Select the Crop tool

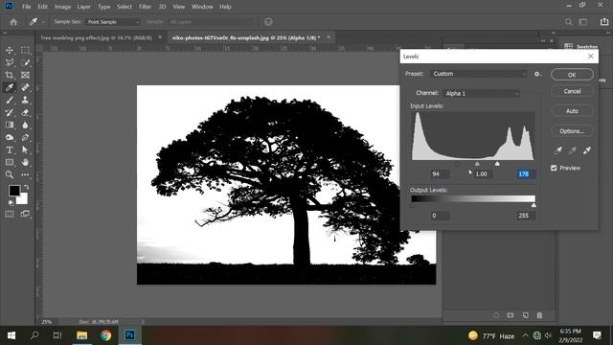coord(10,75)
